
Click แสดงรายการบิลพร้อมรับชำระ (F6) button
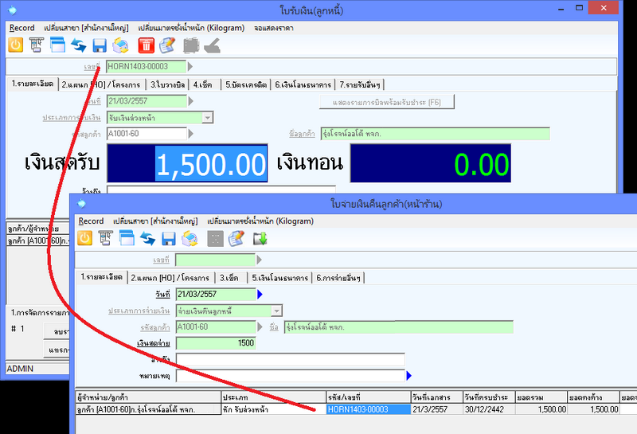[x=386, y=101]
